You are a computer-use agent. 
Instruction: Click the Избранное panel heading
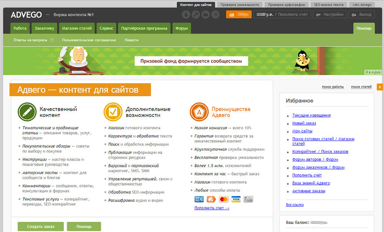point(300,101)
